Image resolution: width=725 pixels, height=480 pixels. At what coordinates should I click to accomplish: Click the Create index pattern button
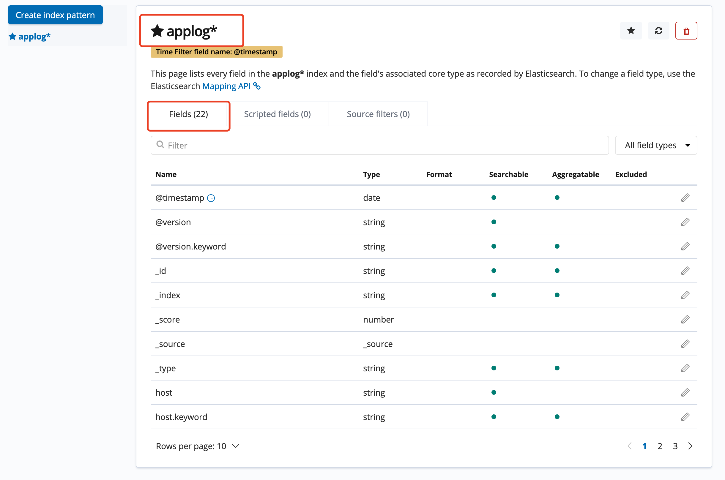pyautogui.click(x=55, y=15)
